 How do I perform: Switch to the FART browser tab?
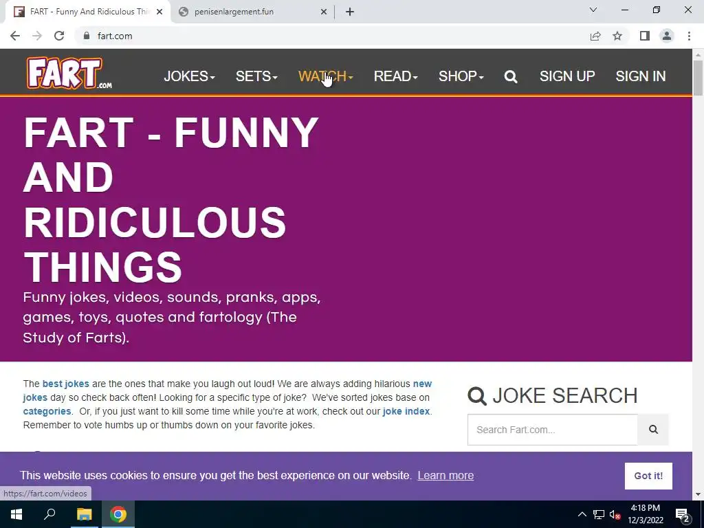[88, 12]
